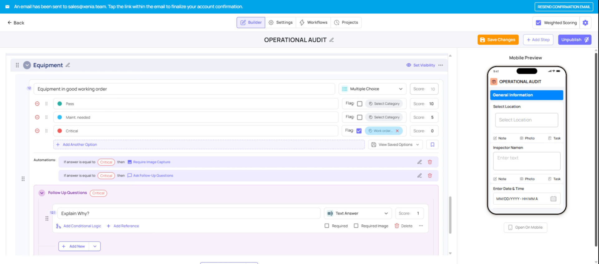The width and height of the screenshot is (599, 264).
Task: Remove the Critical option with minus icon
Action: click(x=37, y=131)
